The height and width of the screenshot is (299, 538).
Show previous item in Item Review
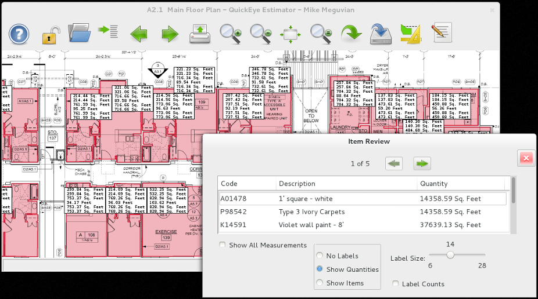[x=394, y=163]
